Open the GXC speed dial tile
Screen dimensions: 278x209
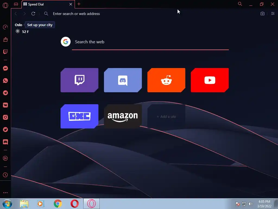[80, 116]
